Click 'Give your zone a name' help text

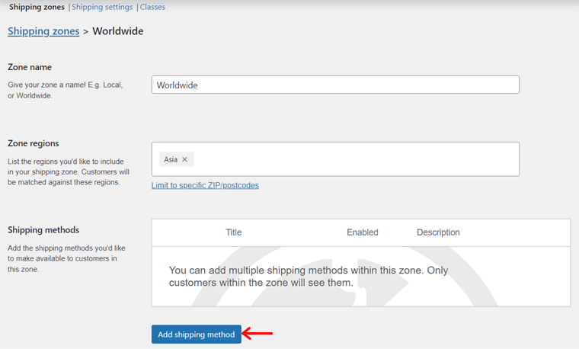point(66,90)
